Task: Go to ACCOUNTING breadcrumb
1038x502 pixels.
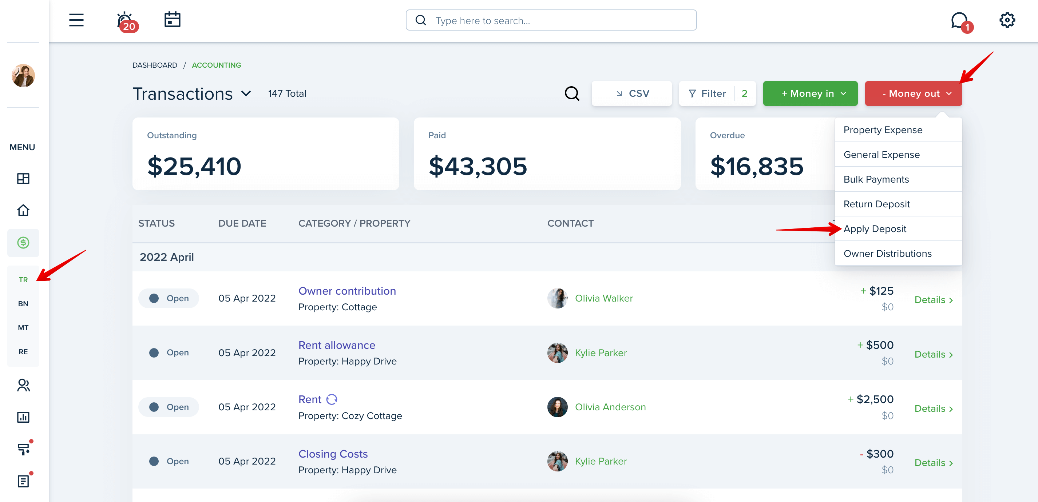Action: 217,65
